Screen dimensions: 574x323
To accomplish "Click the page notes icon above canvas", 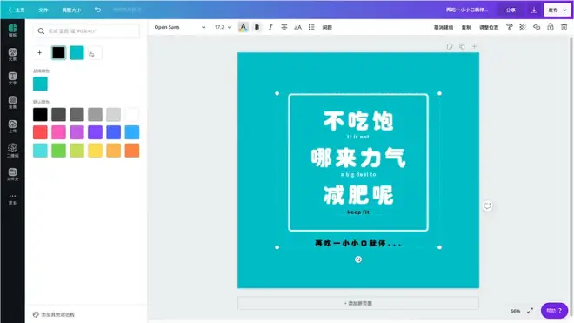I will tap(450, 46).
